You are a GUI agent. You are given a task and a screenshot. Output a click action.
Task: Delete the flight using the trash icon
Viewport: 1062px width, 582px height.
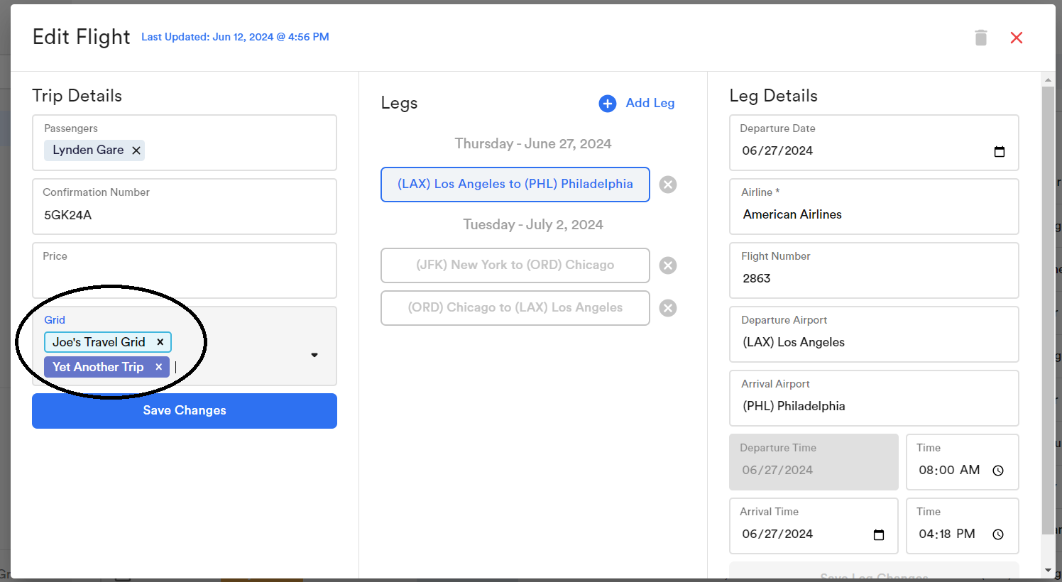pyautogui.click(x=981, y=38)
